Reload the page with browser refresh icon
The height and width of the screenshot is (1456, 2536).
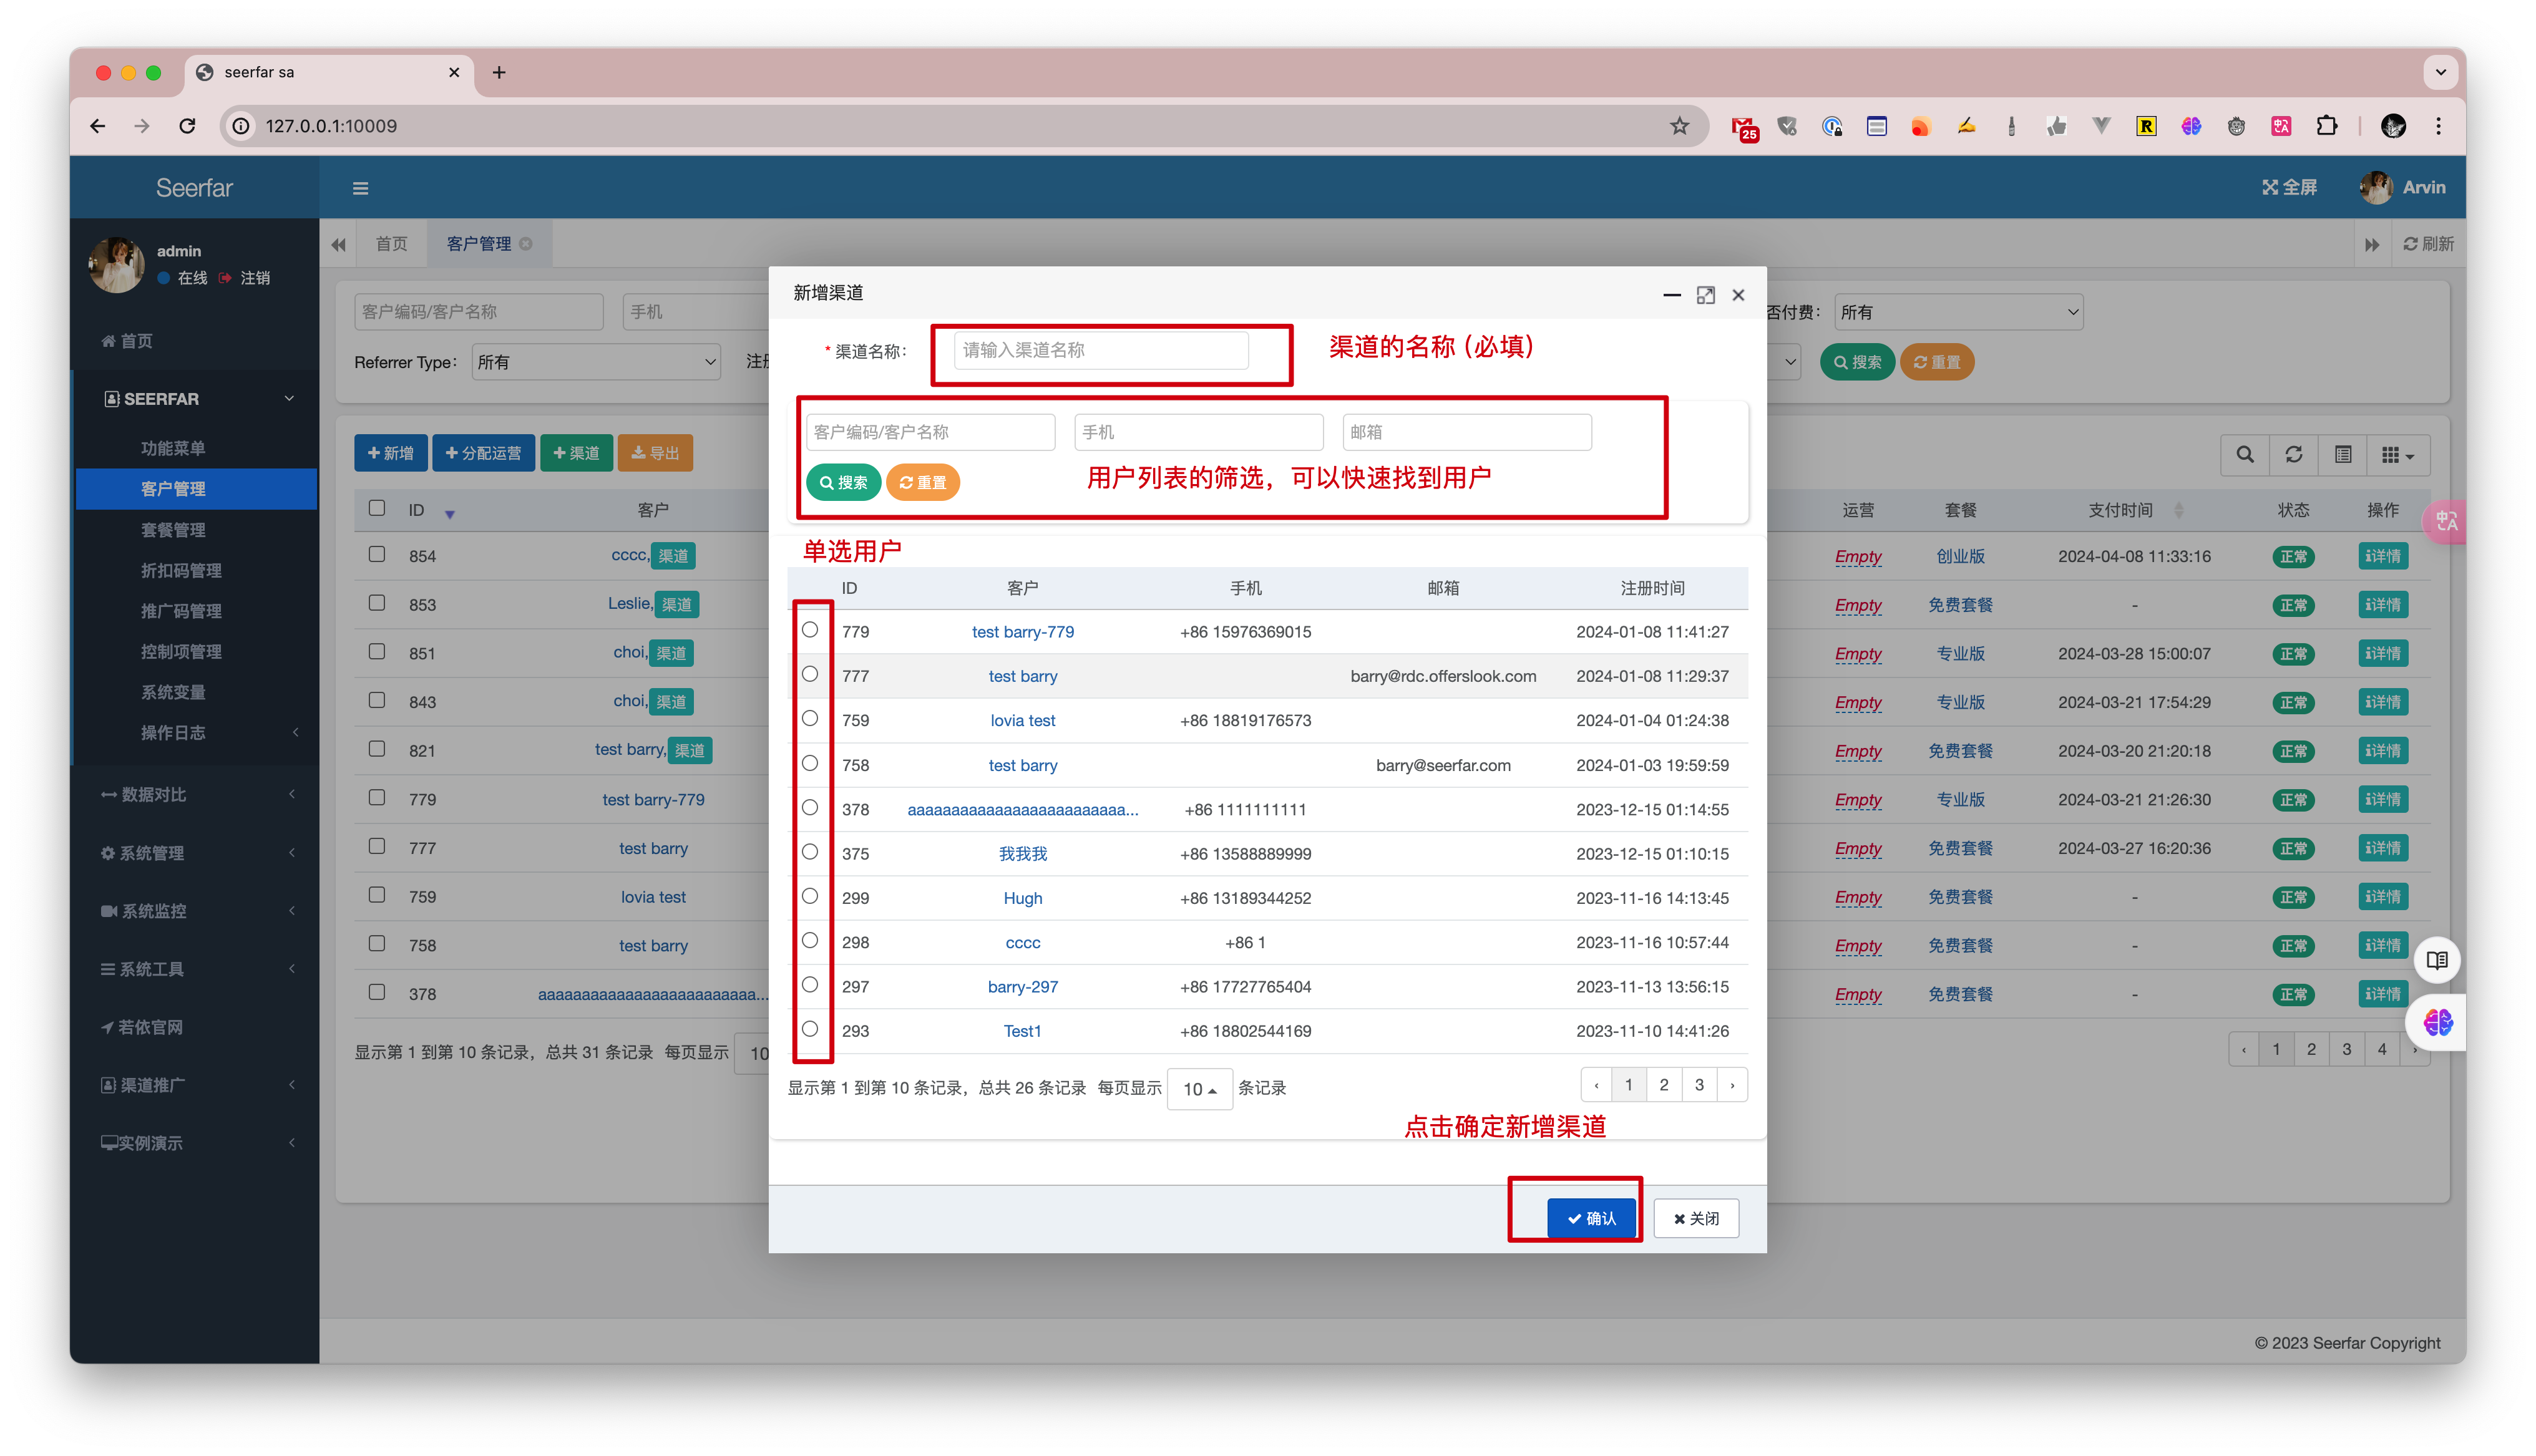tap(187, 126)
